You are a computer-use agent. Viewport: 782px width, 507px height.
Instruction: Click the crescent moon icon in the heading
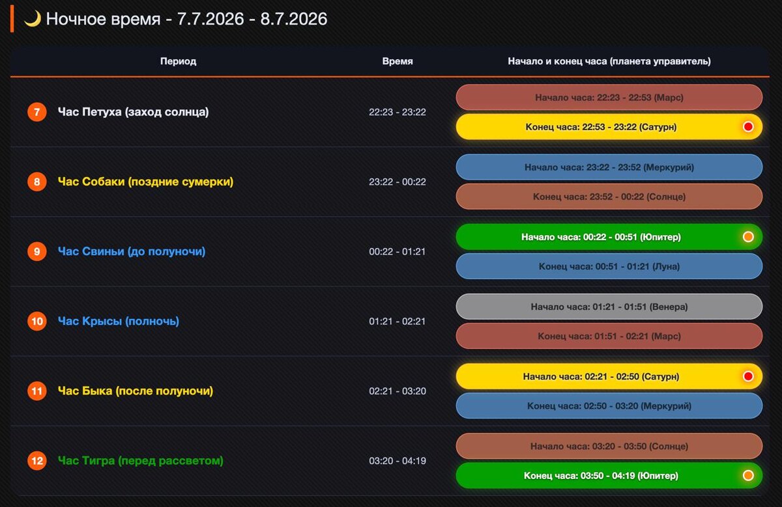33,19
